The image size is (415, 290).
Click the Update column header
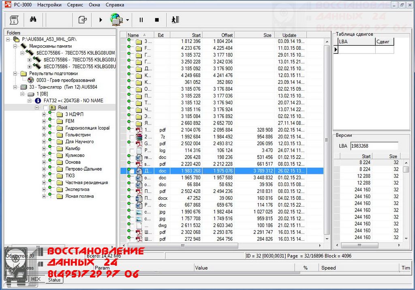pyautogui.click(x=289, y=35)
